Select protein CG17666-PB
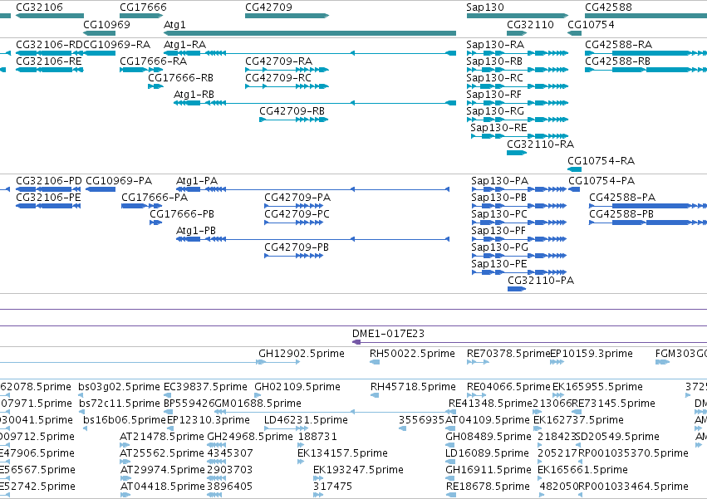 pyautogui.click(x=155, y=223)
